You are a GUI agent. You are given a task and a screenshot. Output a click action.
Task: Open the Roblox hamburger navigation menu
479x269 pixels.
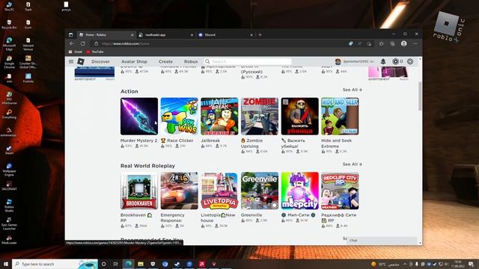[71, 61]
